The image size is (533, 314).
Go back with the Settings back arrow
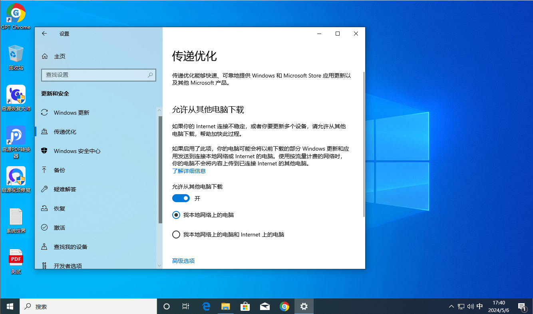44,34
